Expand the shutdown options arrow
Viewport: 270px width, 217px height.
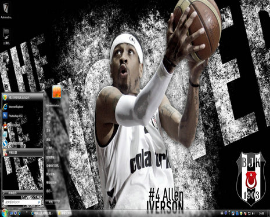click(58, 202)
